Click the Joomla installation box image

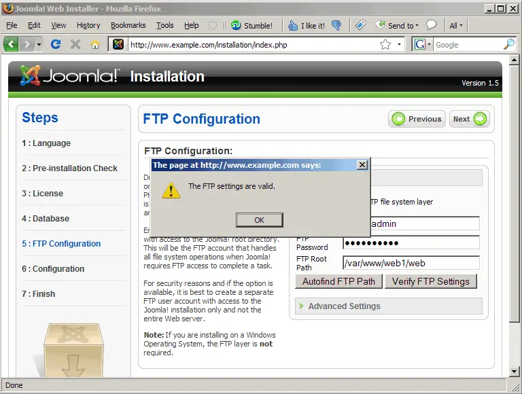click(x=73, y=351)
